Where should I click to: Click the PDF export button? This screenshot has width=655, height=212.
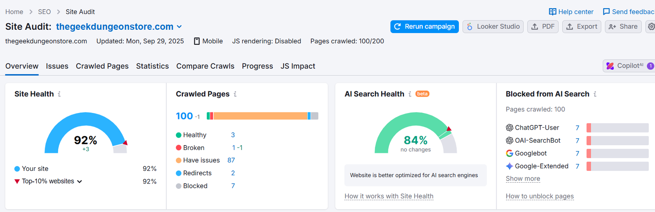point(543,26)
